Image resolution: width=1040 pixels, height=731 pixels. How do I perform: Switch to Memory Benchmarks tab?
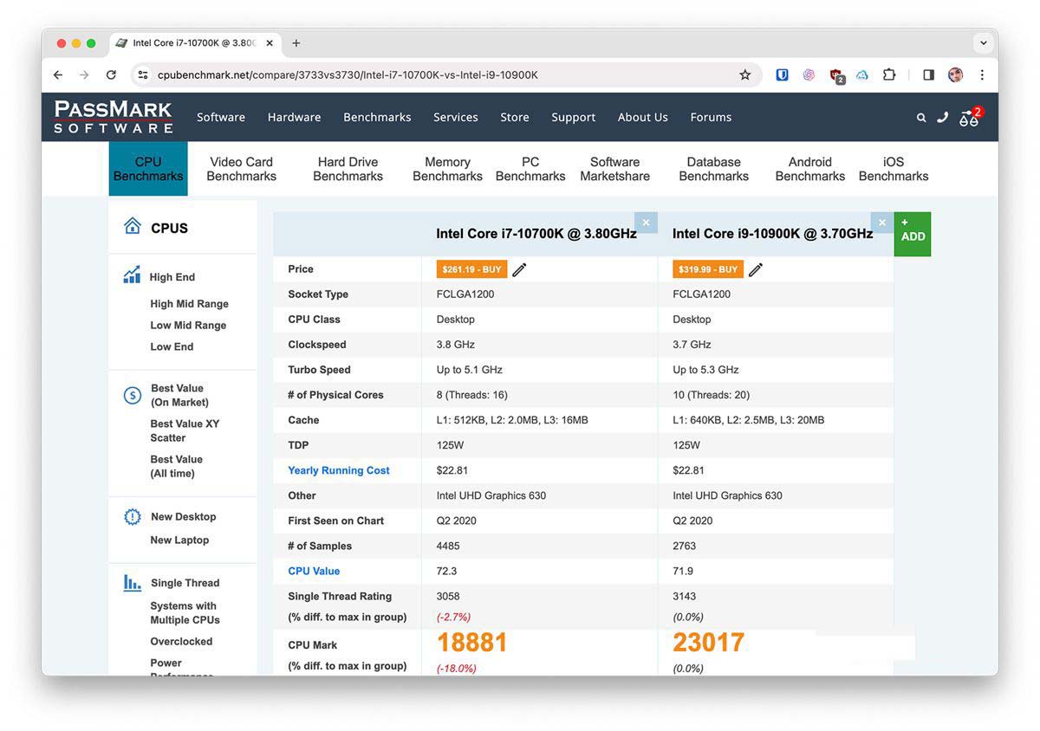point(447,169)
